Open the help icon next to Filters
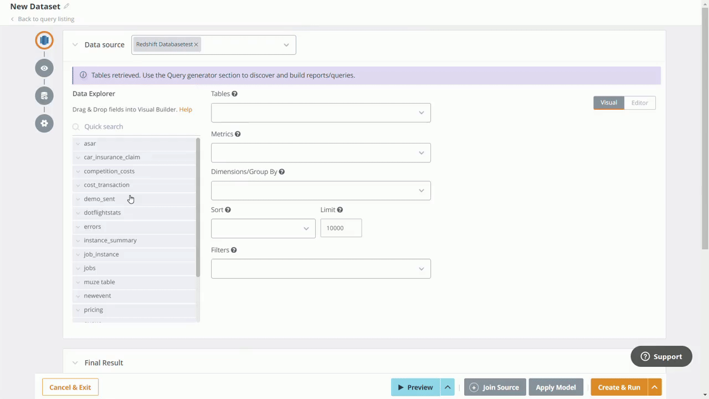The width and height of the screenshot is (709, 399). (x=233, y=250)
